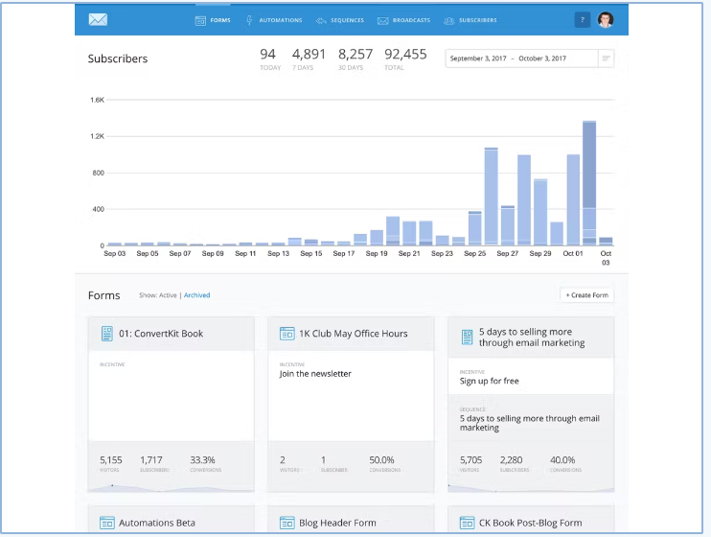The image size is (711, 537).
Task: Click the 5 days to selling more form icon
Action: 467,338
